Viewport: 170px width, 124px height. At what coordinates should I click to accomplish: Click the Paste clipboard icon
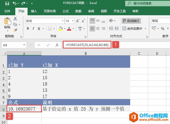point(7,23)
